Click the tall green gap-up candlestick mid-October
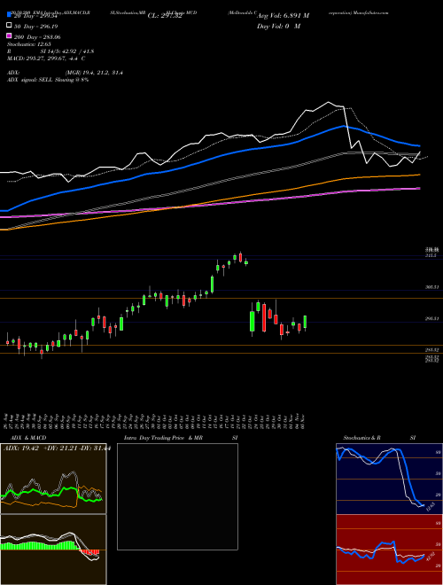 [x=212, y=285]
